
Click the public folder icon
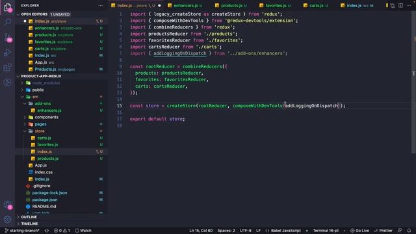point(28,90)
